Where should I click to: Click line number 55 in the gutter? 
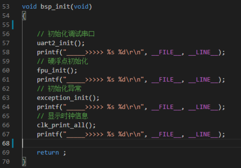pos(6,25)
